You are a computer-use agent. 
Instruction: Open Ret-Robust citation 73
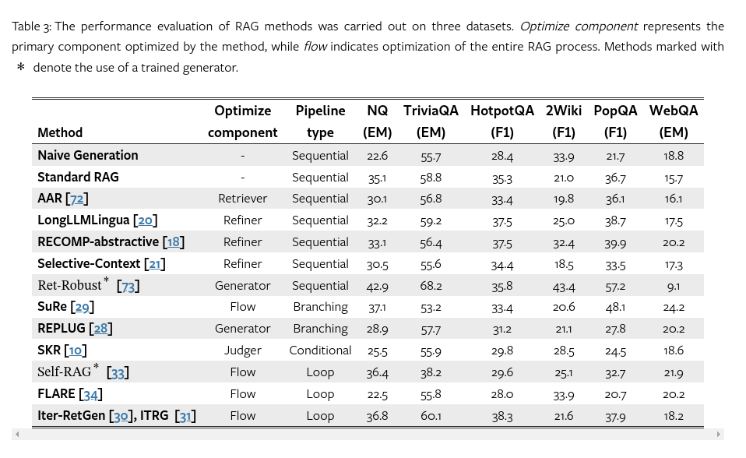128,286
